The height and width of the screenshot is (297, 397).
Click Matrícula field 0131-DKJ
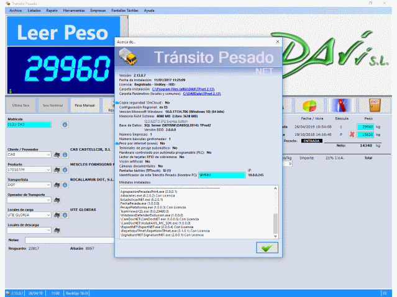29,125
